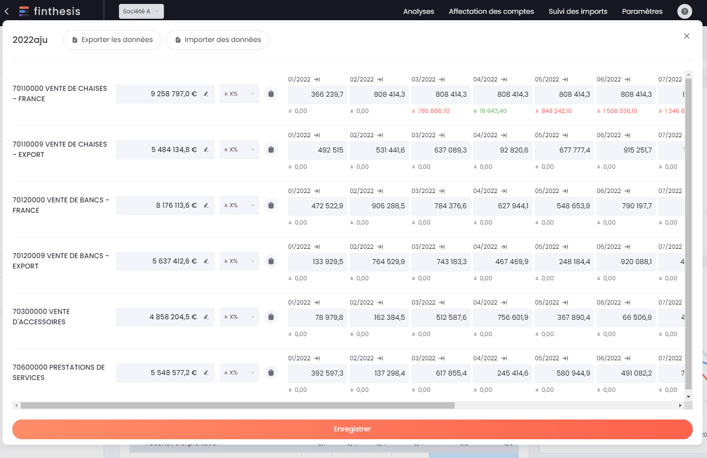Click clipboard icon for 70120009 BANCS - EXPORT row

tap(271, 261)
